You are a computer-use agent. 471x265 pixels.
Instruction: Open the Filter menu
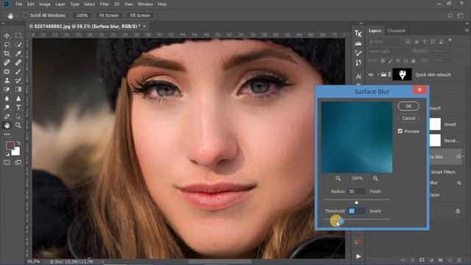[x=105, y=4]
